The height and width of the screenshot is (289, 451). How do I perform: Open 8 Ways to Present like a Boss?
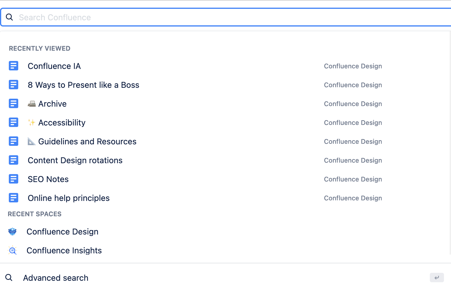[x=83, y=85]
